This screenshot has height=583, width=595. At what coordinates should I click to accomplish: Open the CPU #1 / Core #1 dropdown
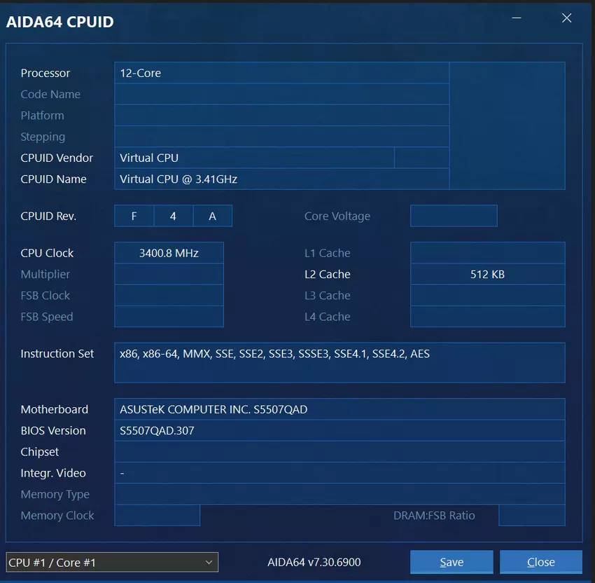pos(112,562)
